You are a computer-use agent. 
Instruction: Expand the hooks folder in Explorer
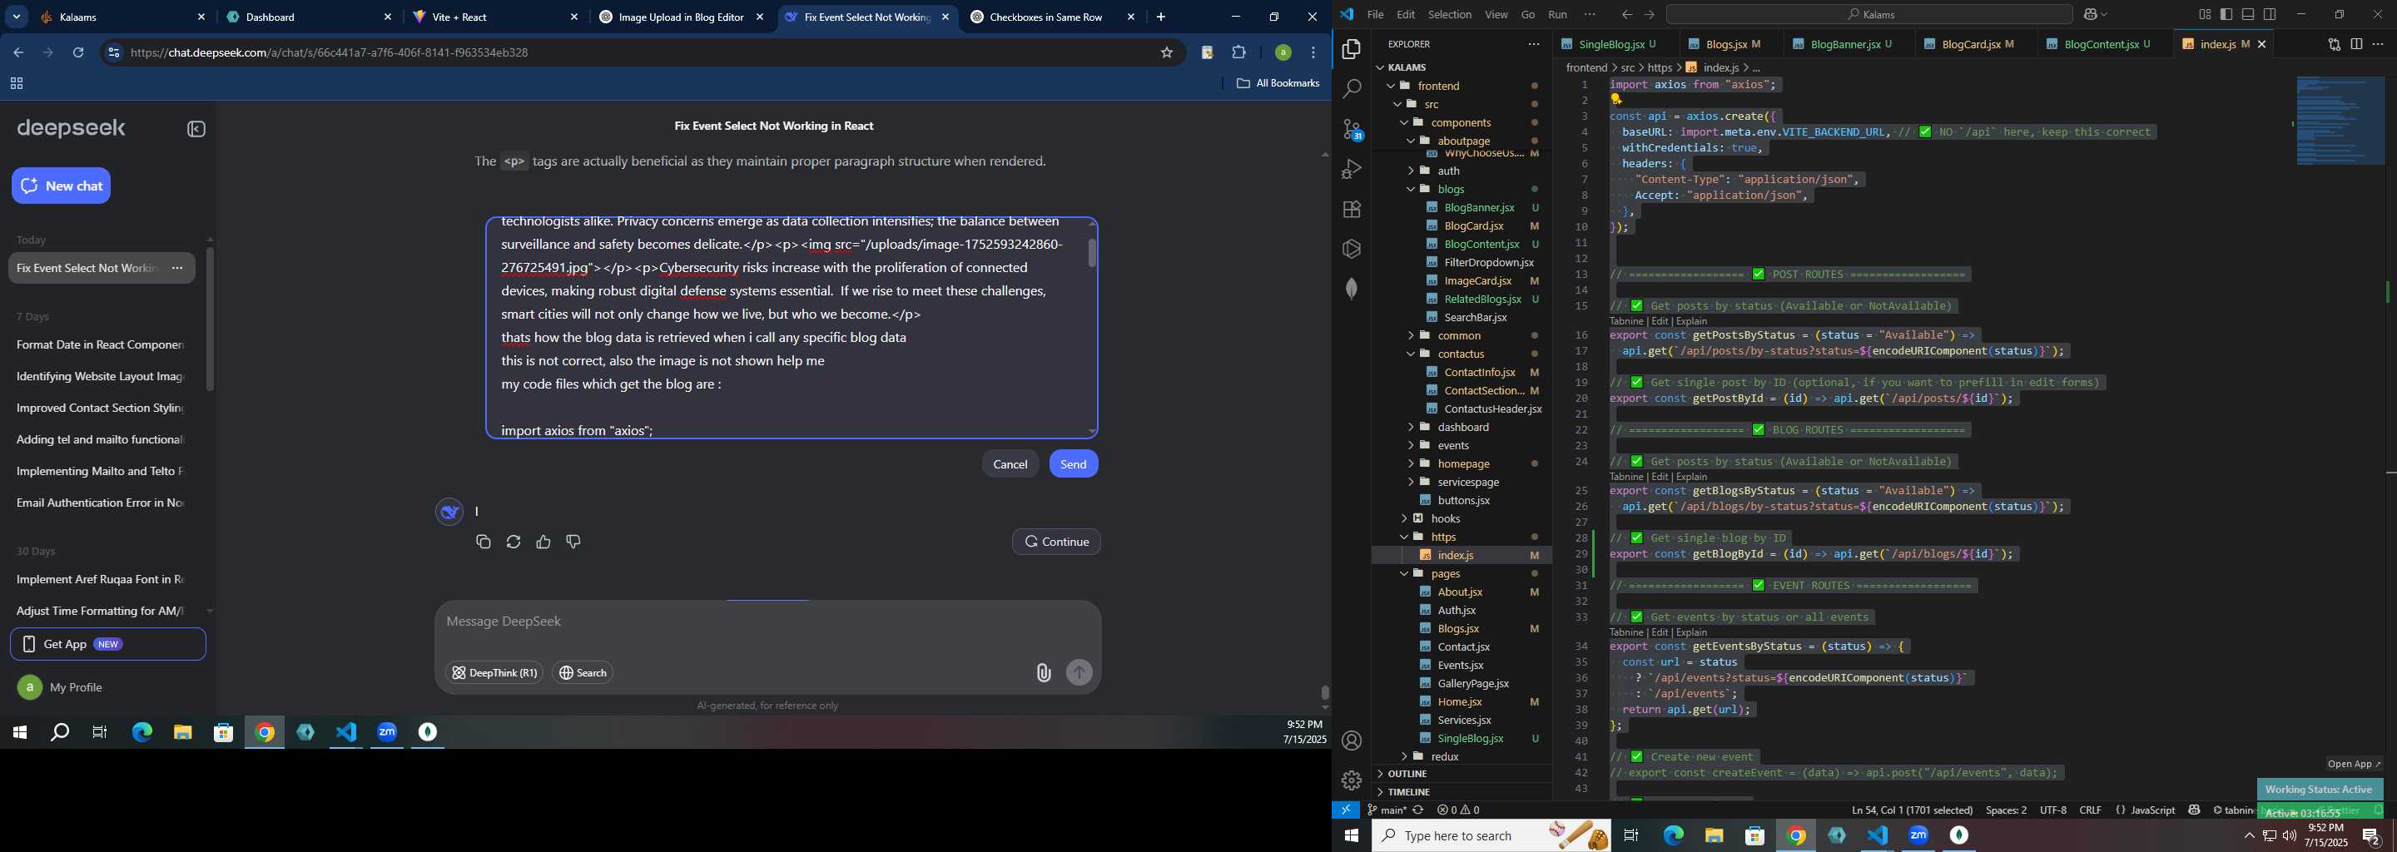1445,519
